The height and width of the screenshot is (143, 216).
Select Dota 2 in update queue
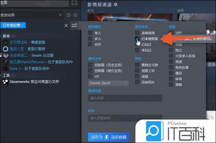(x=29, y=68)
